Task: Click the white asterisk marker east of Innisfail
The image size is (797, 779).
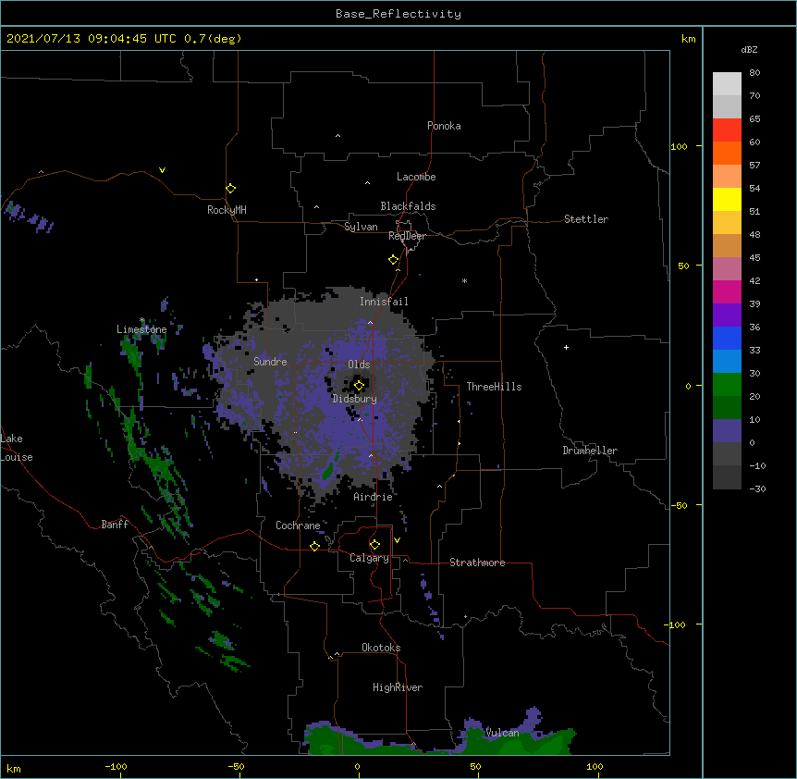Action: (464, 280)
